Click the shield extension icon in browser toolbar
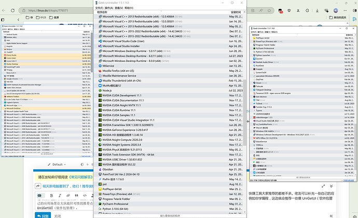Viewport: 358px width, 218px height. tap(289, 10)
